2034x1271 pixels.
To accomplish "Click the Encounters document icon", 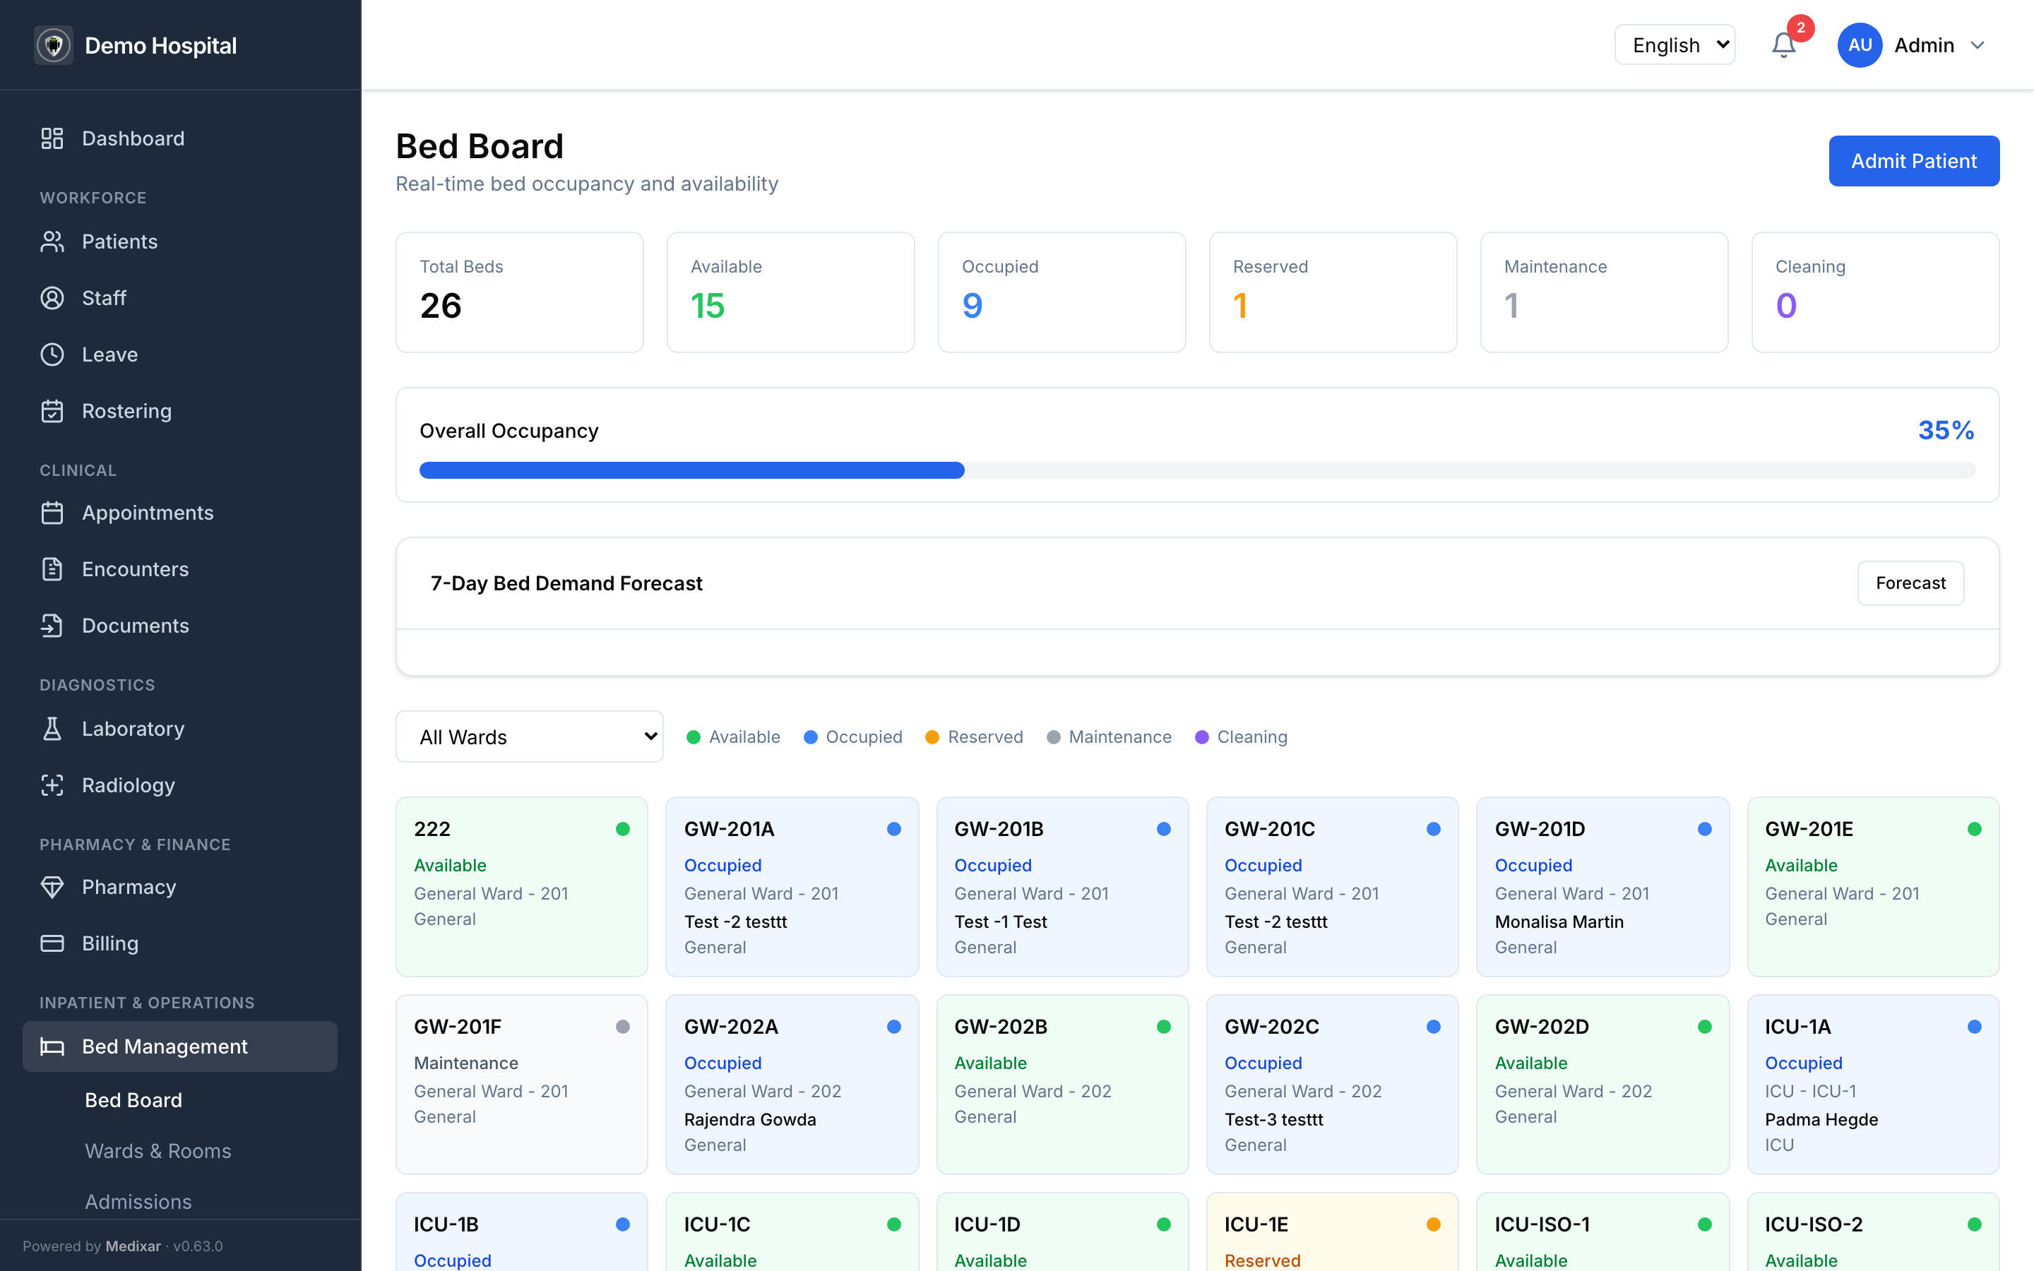I will click(x=52, y=569).
